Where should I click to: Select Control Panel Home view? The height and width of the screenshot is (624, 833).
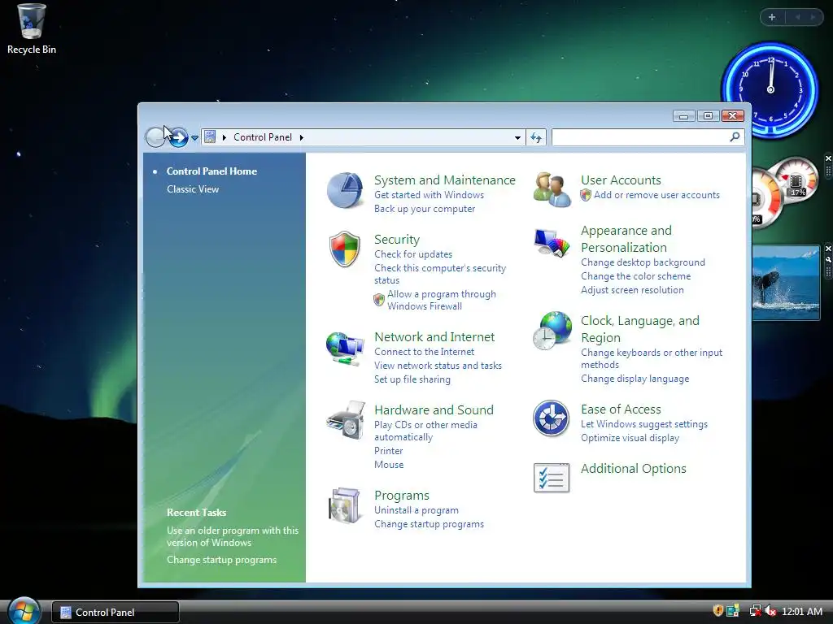point(212,171)
